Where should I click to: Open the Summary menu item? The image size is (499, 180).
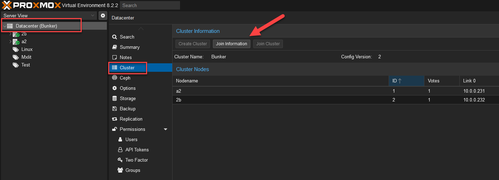coord(141,47)
